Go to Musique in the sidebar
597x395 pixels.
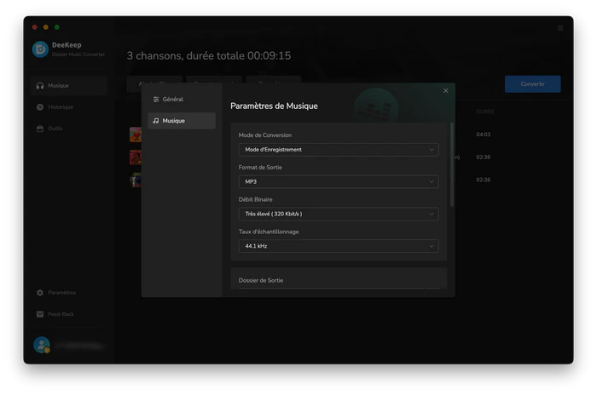(x=69, y=86)
